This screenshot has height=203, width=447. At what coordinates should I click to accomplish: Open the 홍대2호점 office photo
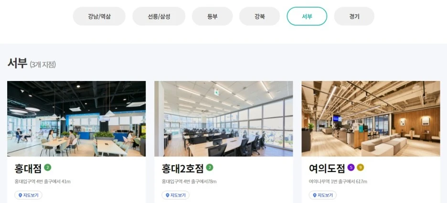tap(223, 119)
